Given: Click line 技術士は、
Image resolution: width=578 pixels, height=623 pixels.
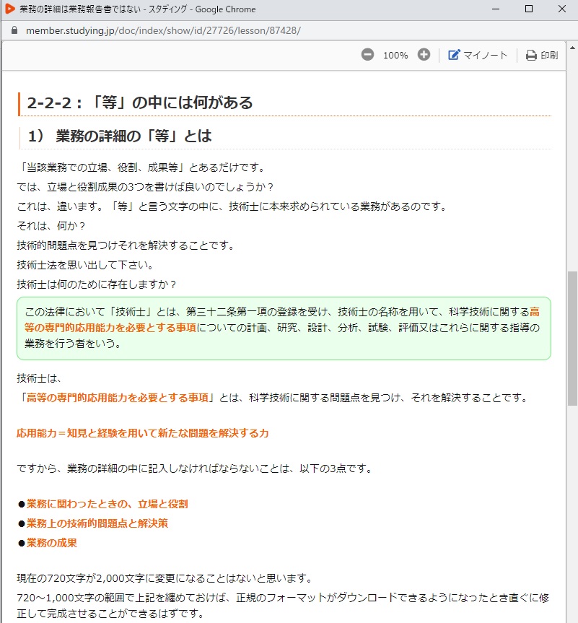Looking at the screenshot, I should (x=40, y=378).
